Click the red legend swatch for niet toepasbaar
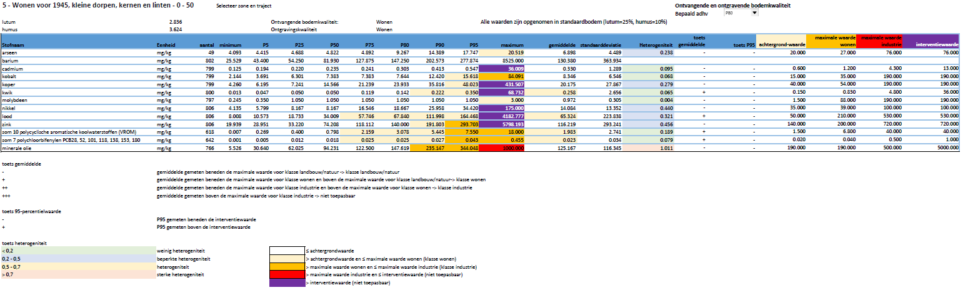 pos(285,274)
